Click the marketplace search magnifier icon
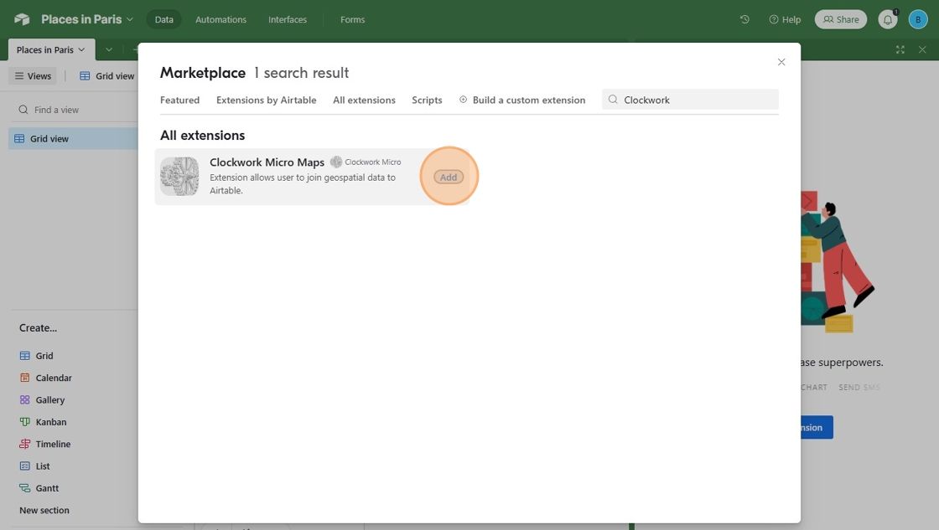 pos(613,100)
